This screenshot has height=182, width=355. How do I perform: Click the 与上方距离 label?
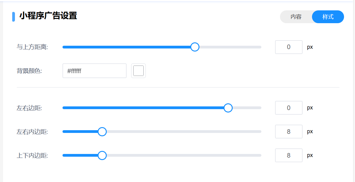pyautogui.click(x=32, y=47)
